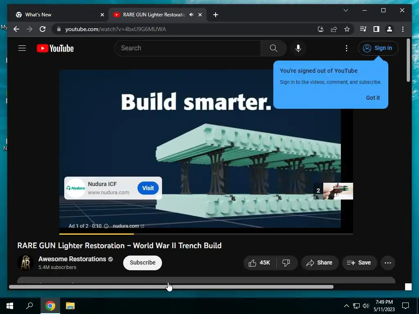The height and width of the screenshot is (314, 419).
Task: Click browser forward arrow
Action: pyautogui.click(x=29, y=29)
